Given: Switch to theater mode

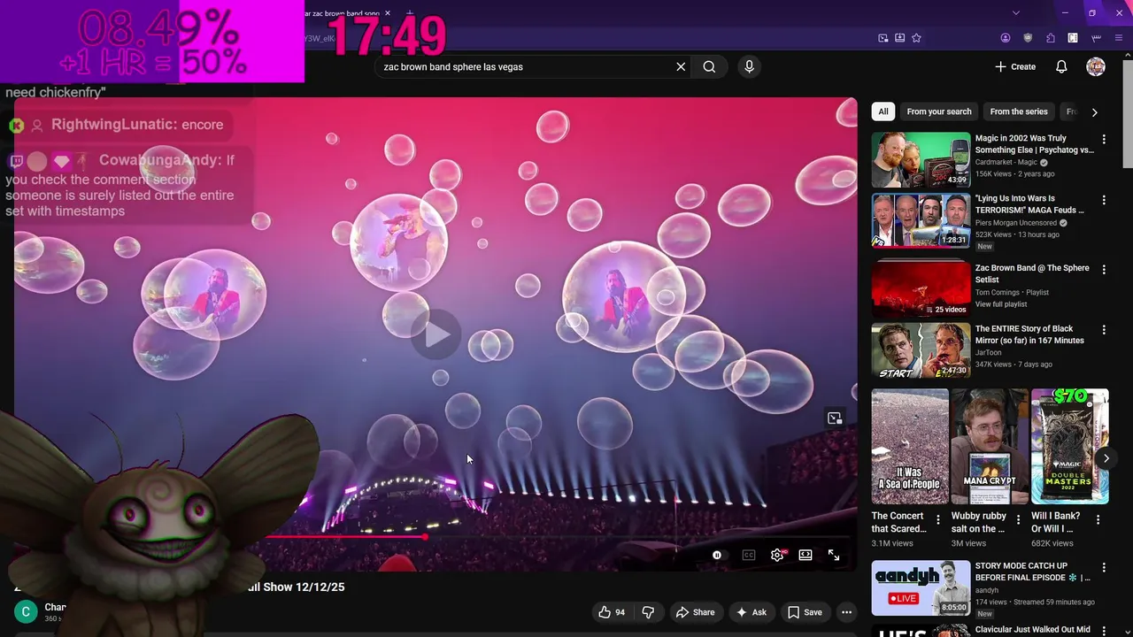Looking at the screenshot, I should (x=805, y=555).
